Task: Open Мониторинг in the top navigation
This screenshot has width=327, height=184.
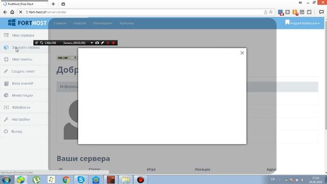Action: tap(103, 23)
